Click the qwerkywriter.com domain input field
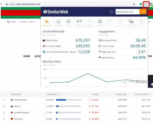 tap(127, 12)
